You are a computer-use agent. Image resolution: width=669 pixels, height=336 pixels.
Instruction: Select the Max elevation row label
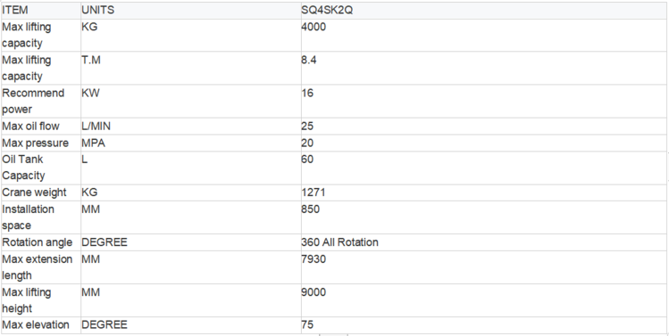coord(41,325)
